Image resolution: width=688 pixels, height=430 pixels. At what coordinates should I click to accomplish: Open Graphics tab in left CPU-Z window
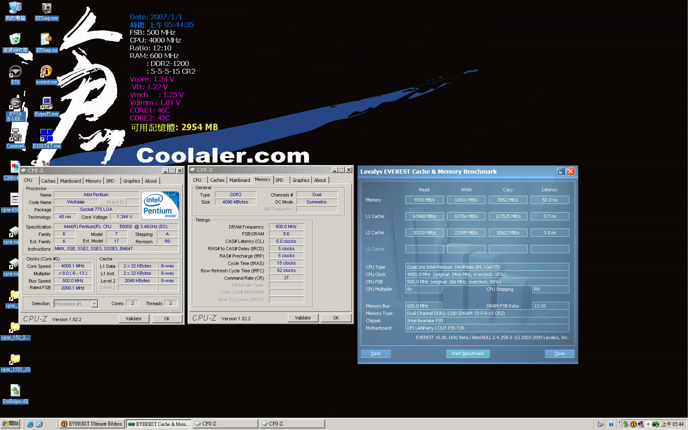[x=132, y=181]
